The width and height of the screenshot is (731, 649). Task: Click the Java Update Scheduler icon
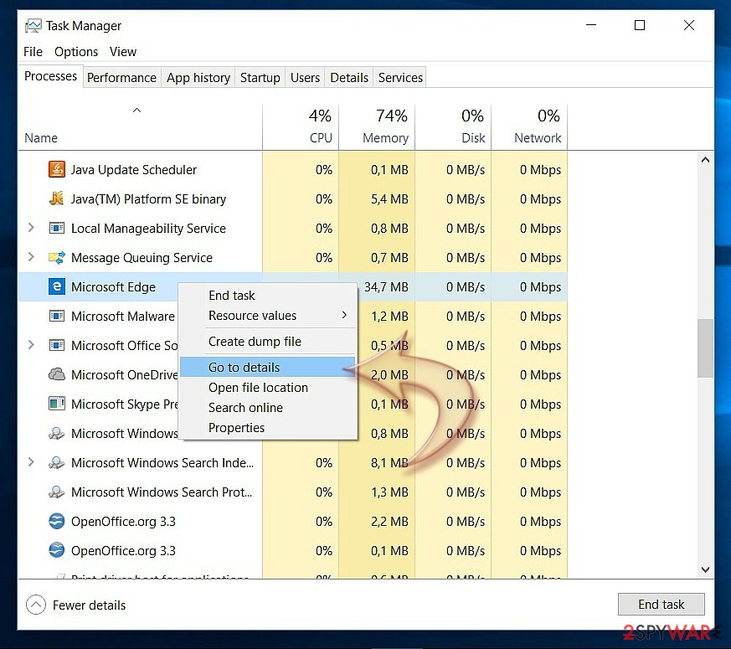56,170
